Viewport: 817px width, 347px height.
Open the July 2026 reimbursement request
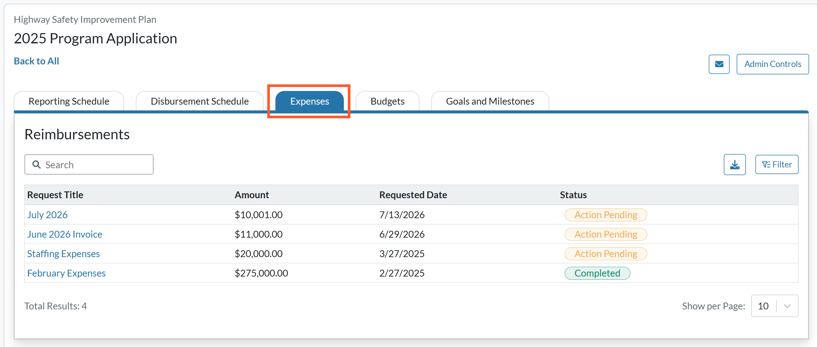(x=47, y=215)
